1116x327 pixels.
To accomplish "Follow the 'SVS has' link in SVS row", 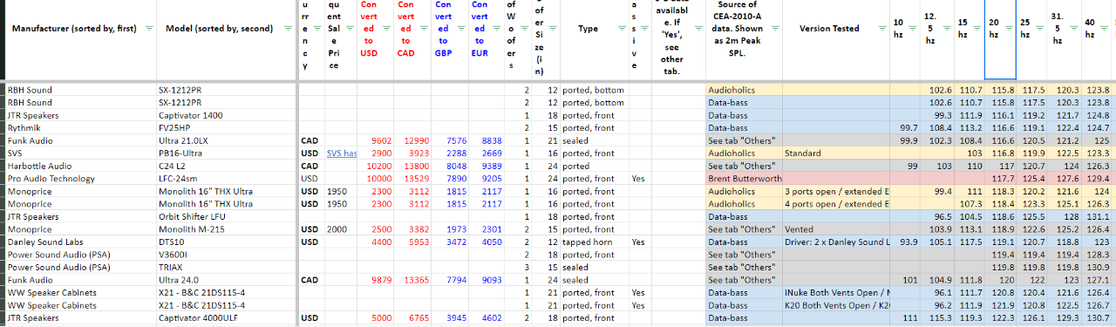I will point(342,153).
